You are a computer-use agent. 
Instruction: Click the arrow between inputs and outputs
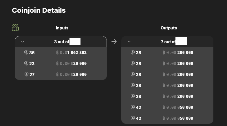coord(114,42)
